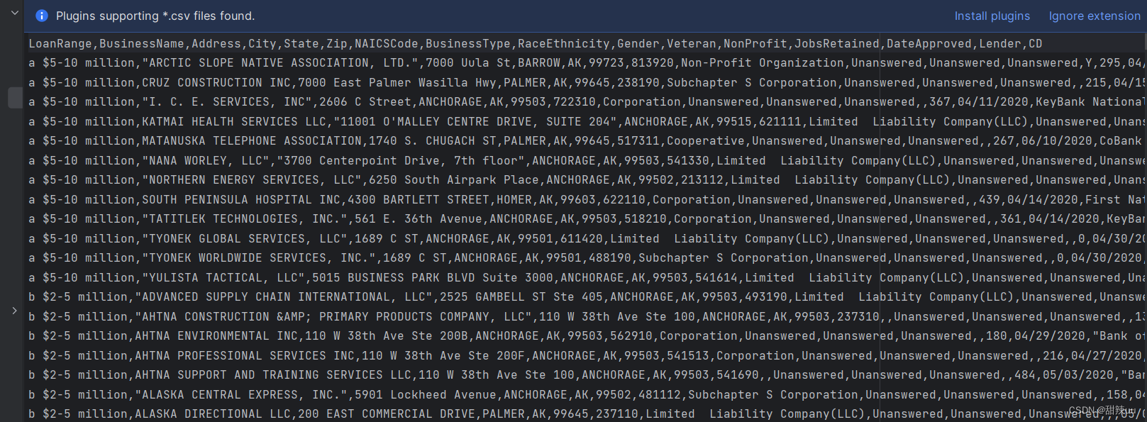1147x422 pixels.
Task: Click the I. C. E. SERVICES row
Action: [x=587, y=102]
